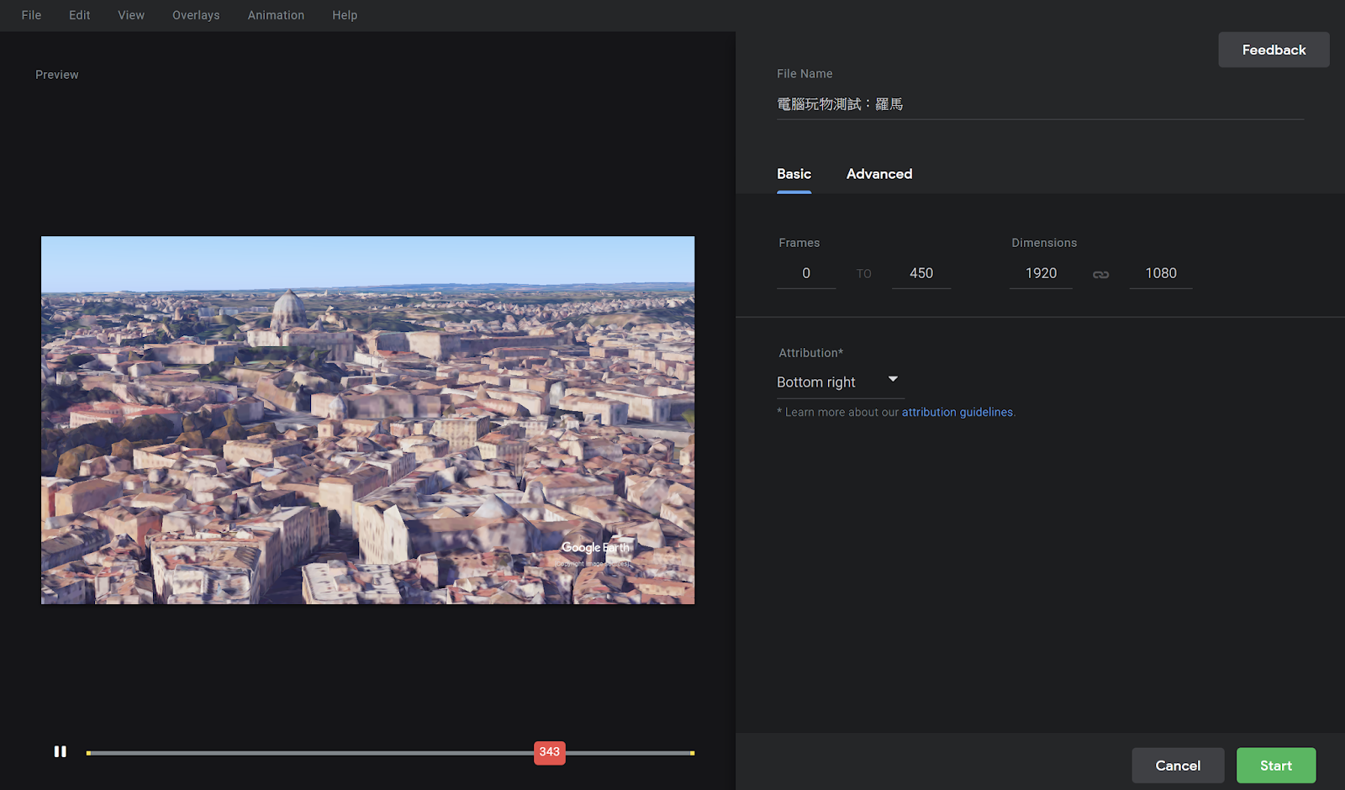This screenshot has width=1345, height=790.
Task: Pause the preview playback
Action: (x=60, y=752)
